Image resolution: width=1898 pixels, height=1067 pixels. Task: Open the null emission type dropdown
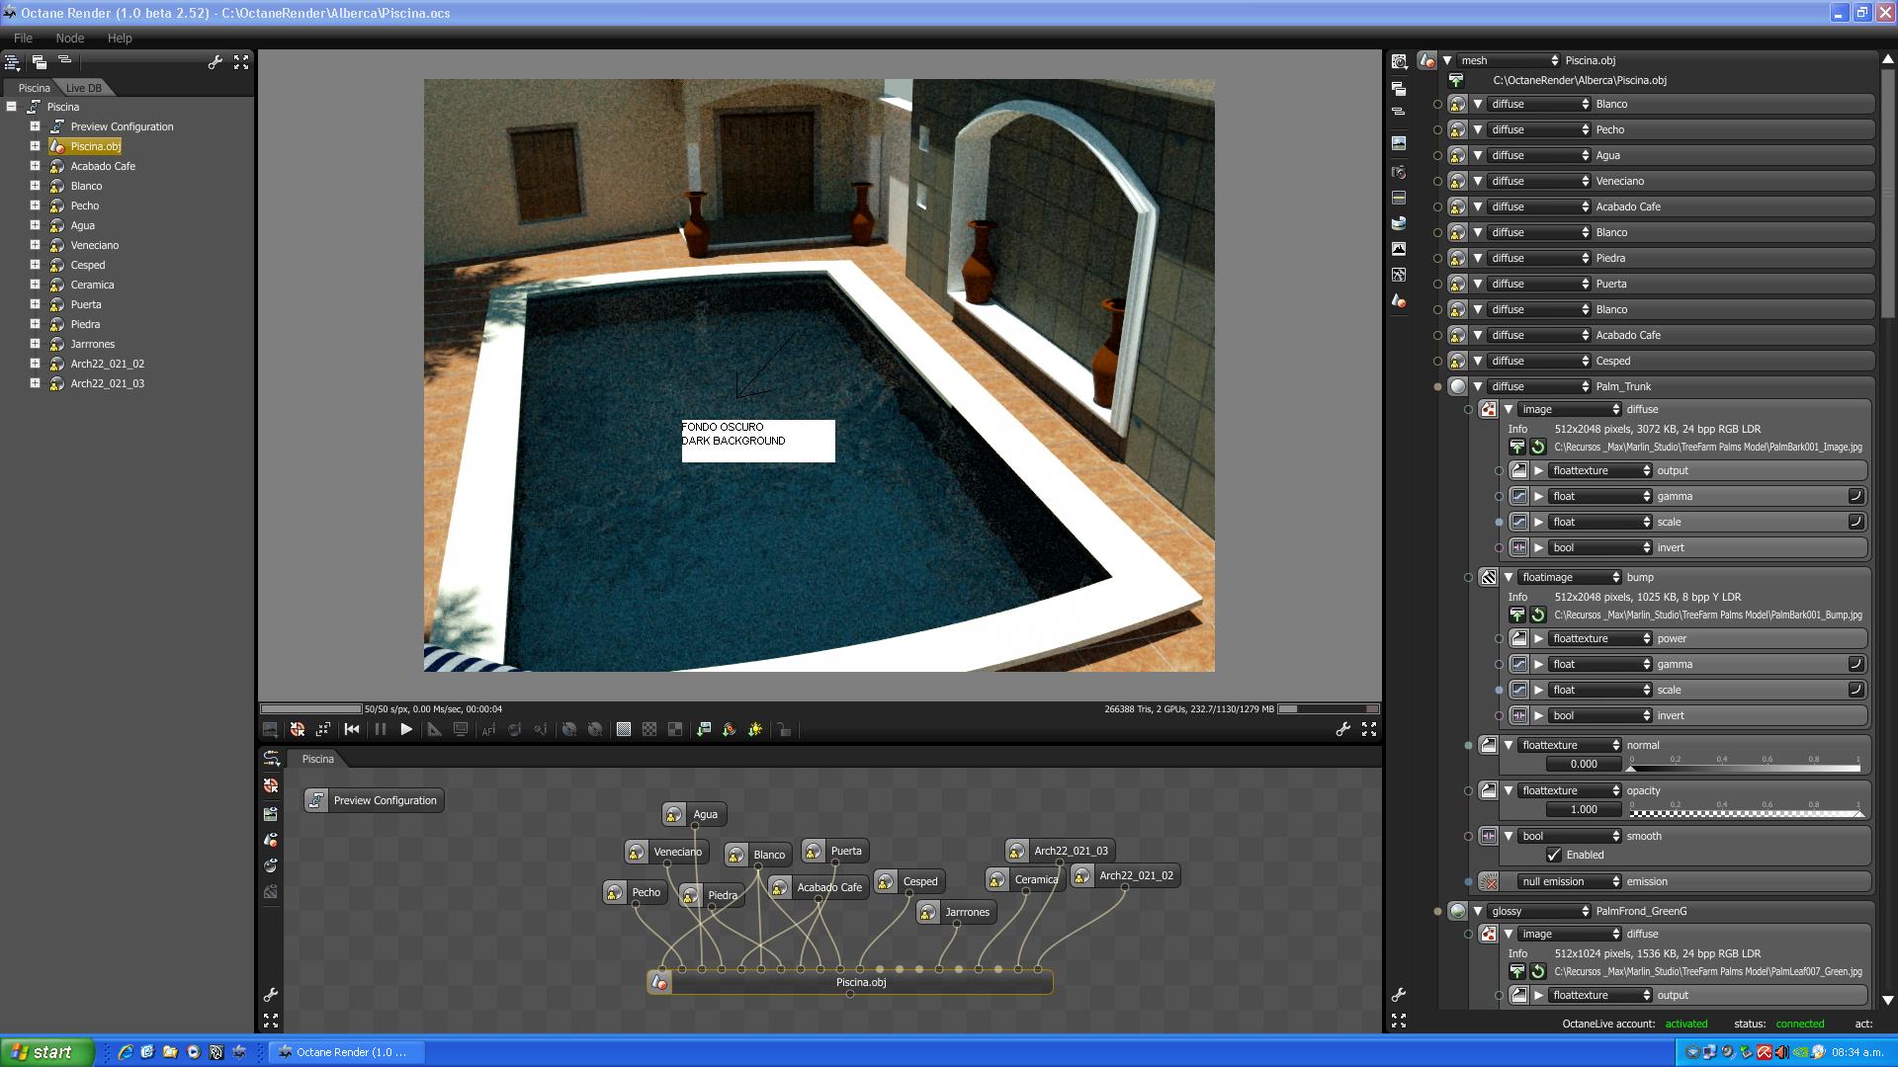pos(1570,882)
